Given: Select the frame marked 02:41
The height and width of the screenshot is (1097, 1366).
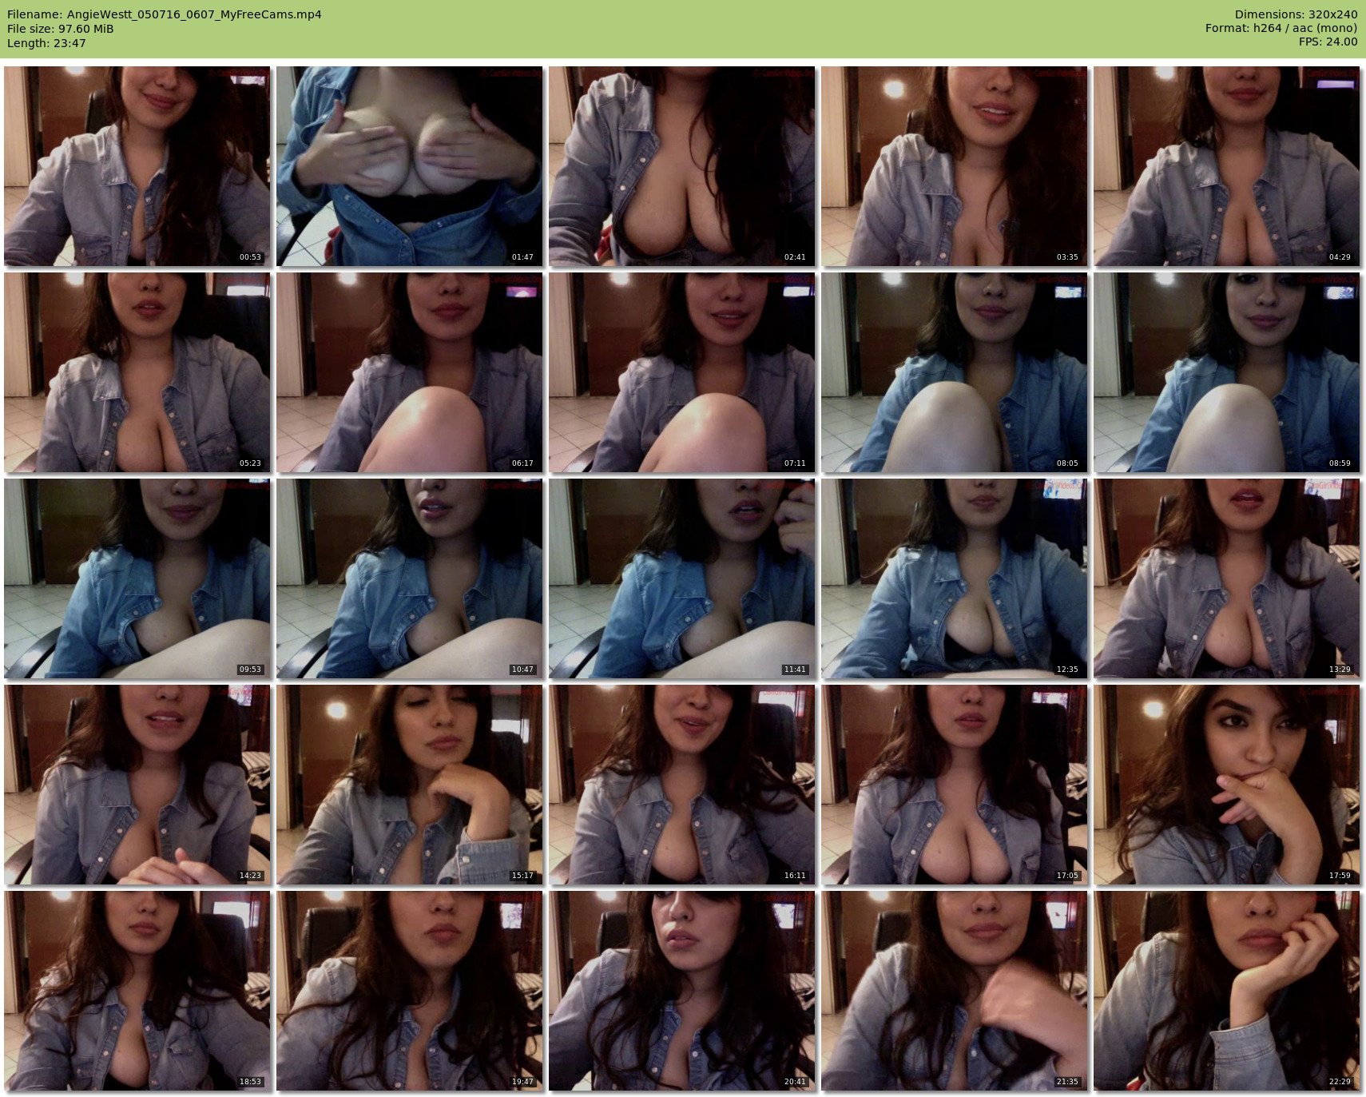Looking at the screenshot, I should pos(681,166).
